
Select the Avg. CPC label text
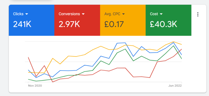(x=112, y=14)
